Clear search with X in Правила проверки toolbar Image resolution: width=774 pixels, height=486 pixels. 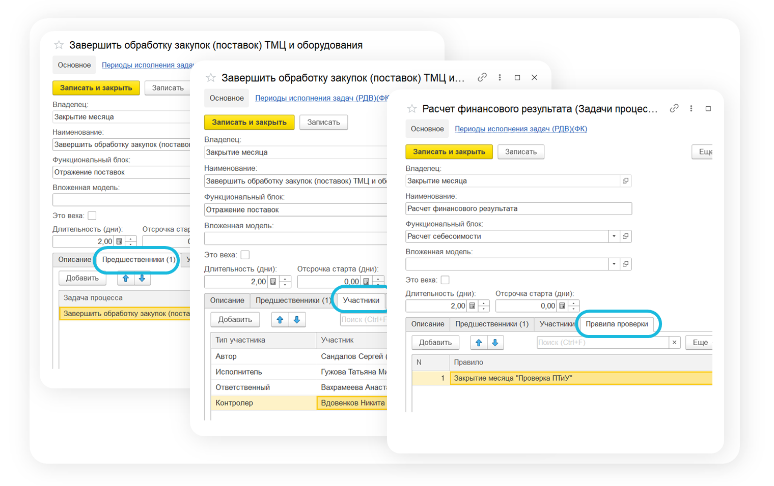(674, 343)
